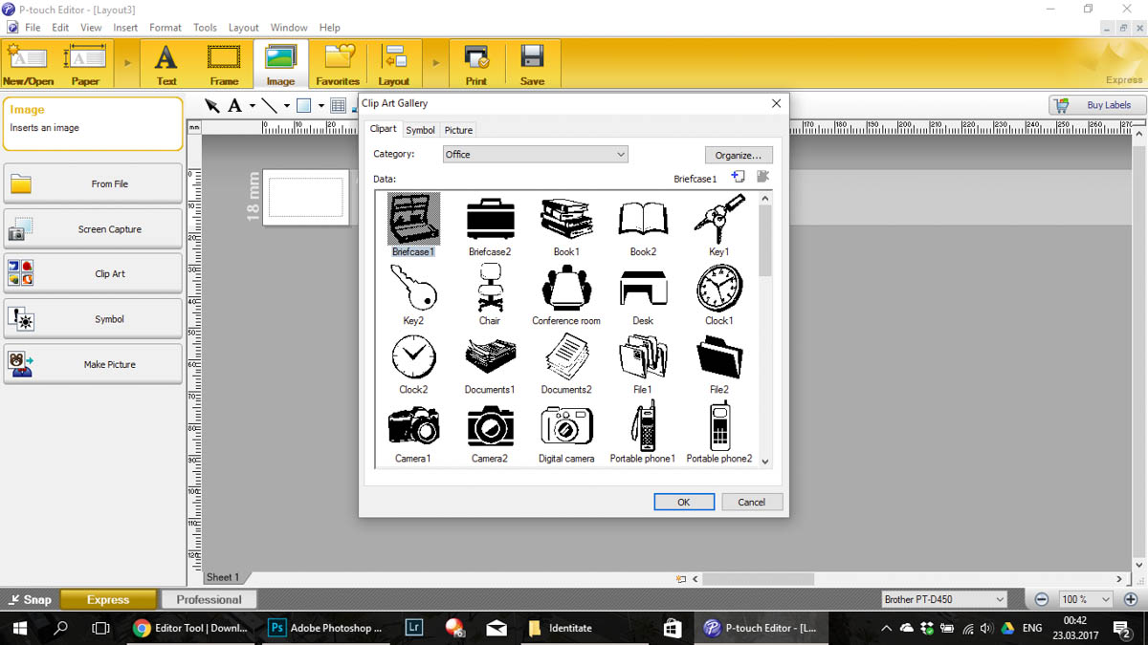Open the Insert menu
The image size is (1148, 645).
pos(125,28)
